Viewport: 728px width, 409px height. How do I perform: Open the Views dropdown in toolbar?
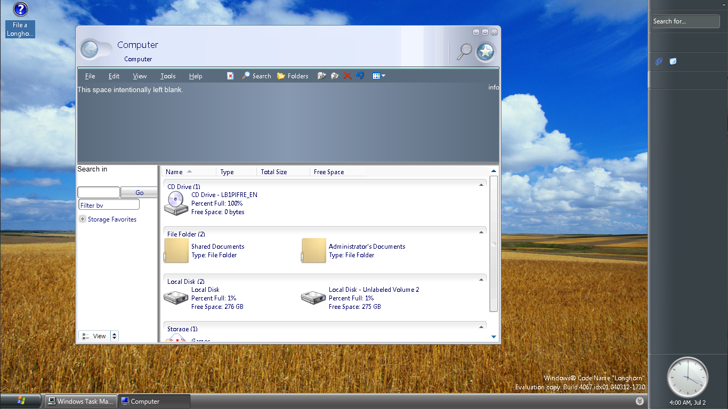click(x=379, y=76)
